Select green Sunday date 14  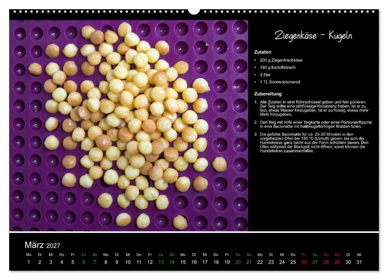pos(172,262)
